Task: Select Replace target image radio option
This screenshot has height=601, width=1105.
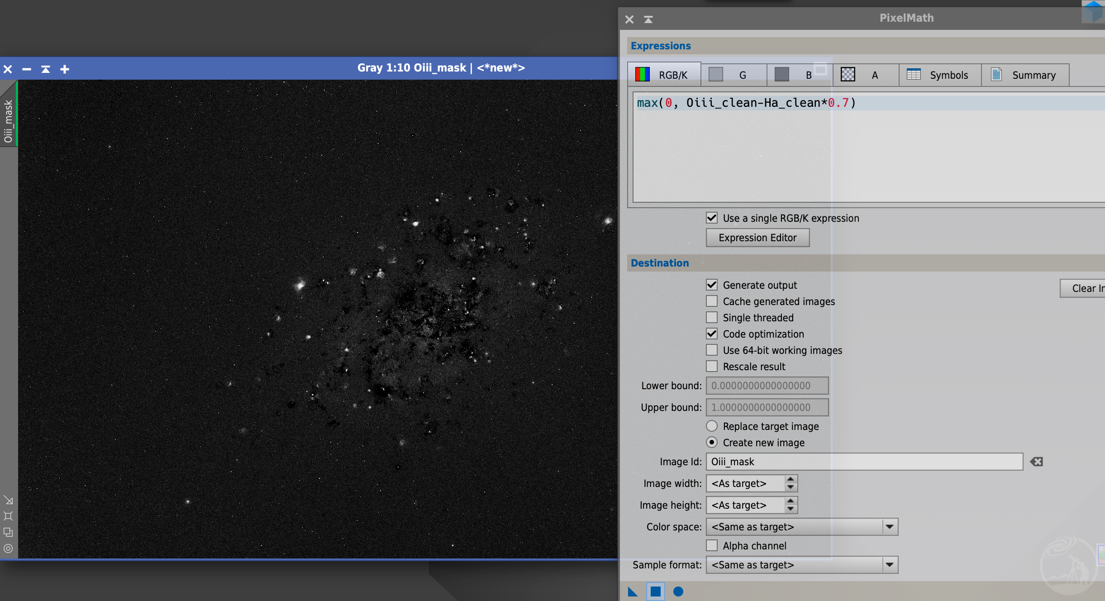Action: pos(712,426)
